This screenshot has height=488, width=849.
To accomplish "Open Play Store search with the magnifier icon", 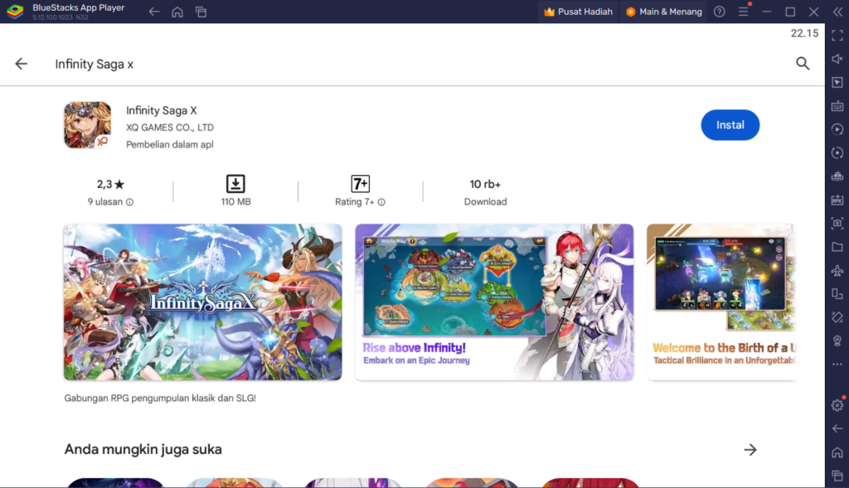I will click(803, 63).
